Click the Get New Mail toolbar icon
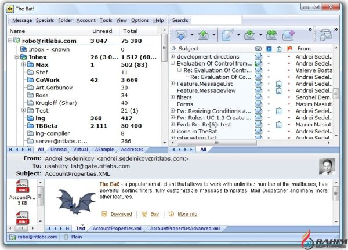Image resolution: width=348 pixels, height=250 pixels. [x=181, y=35]
